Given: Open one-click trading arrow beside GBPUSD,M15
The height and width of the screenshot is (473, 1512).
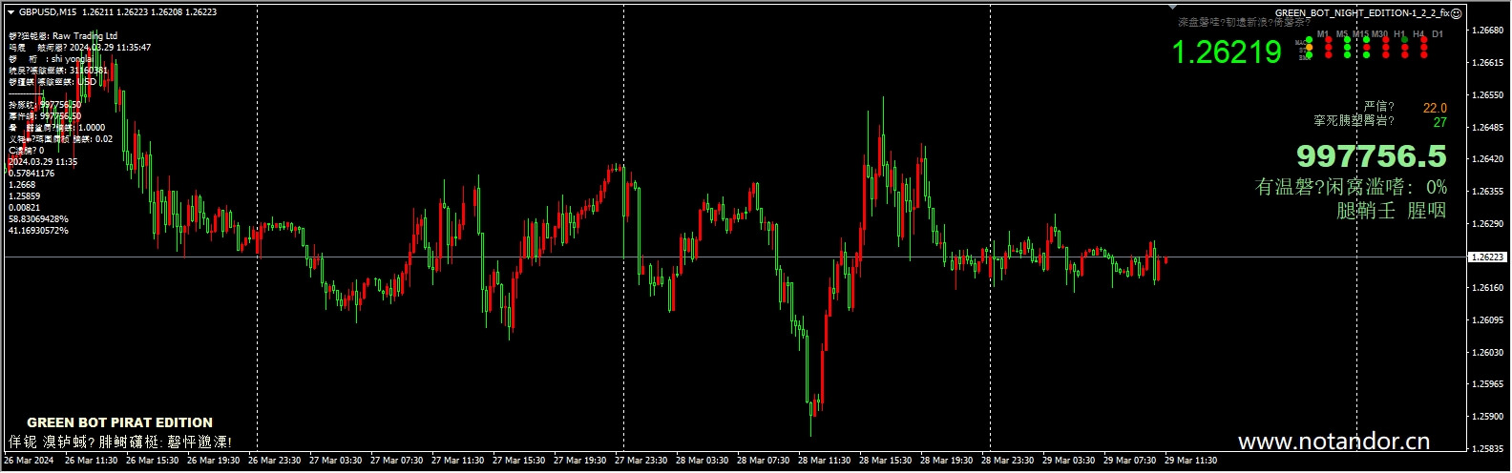Looking at the screenshot, I should click(x=10, y=12).
